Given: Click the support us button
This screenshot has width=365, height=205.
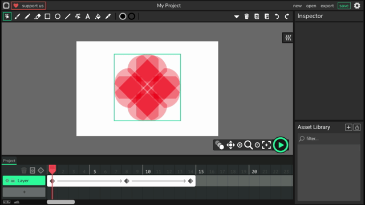Looking at the screenshot, I should [x=29, y=6].
